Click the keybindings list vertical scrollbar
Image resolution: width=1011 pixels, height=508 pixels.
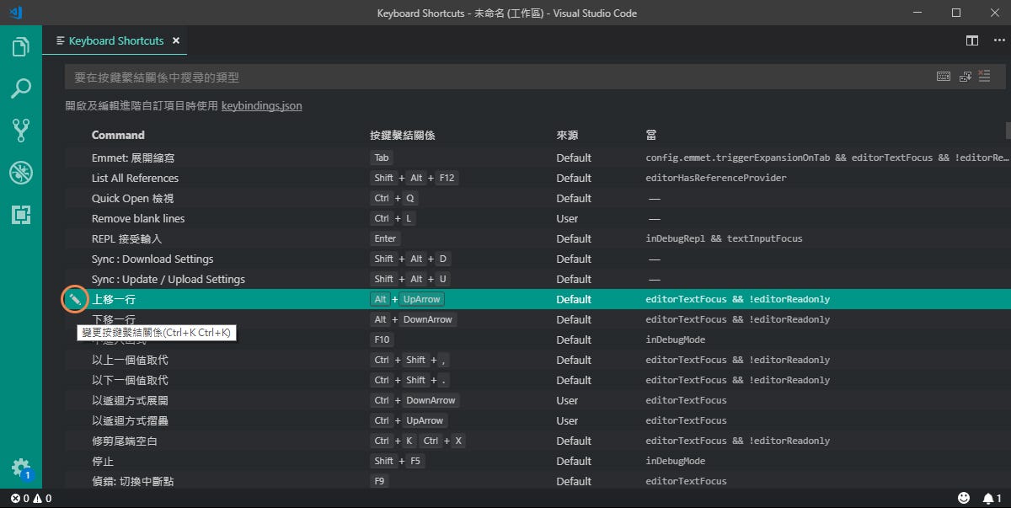click(1007, 131)
